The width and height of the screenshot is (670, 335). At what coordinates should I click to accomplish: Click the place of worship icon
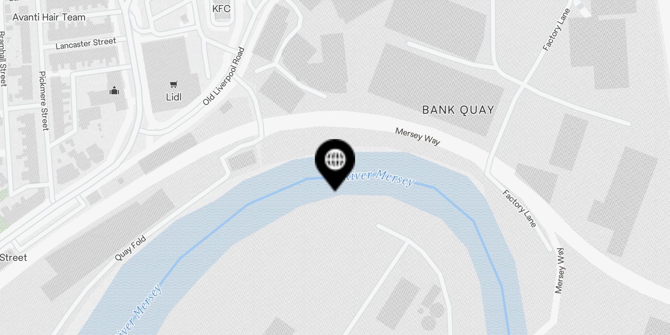point(114,90)
